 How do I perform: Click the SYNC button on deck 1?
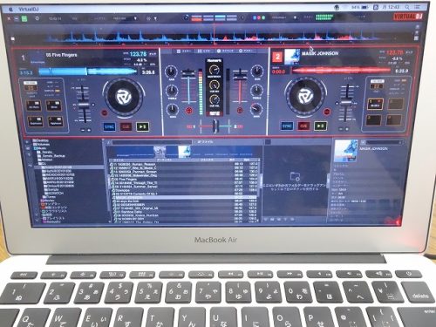point(109,127)
